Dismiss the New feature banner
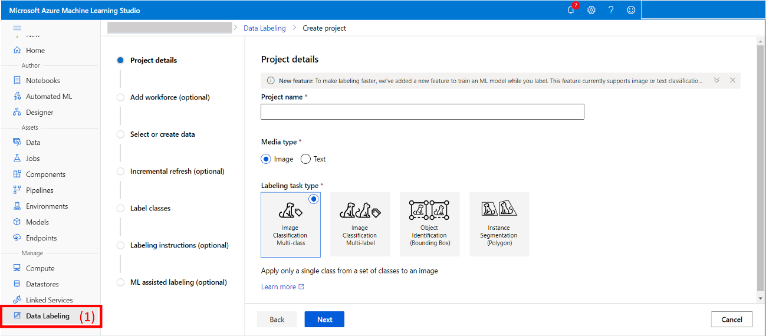 point(732,80)
